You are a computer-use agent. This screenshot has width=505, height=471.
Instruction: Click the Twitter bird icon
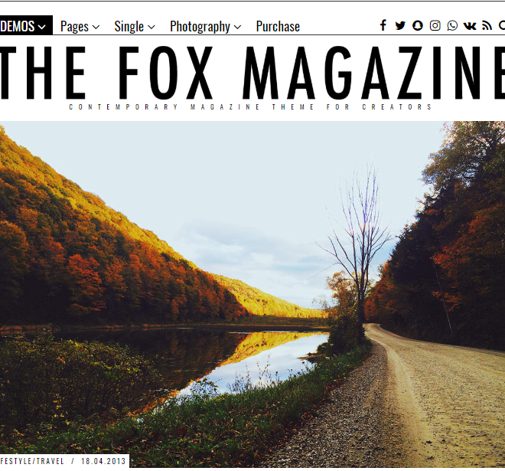pos(400,25)
